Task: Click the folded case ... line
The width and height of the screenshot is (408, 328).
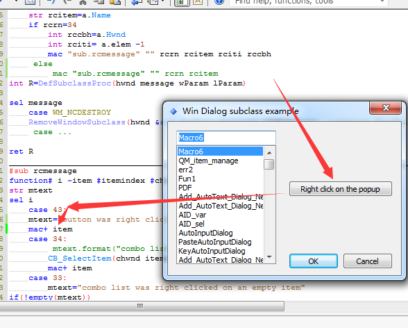Action: 52,132
